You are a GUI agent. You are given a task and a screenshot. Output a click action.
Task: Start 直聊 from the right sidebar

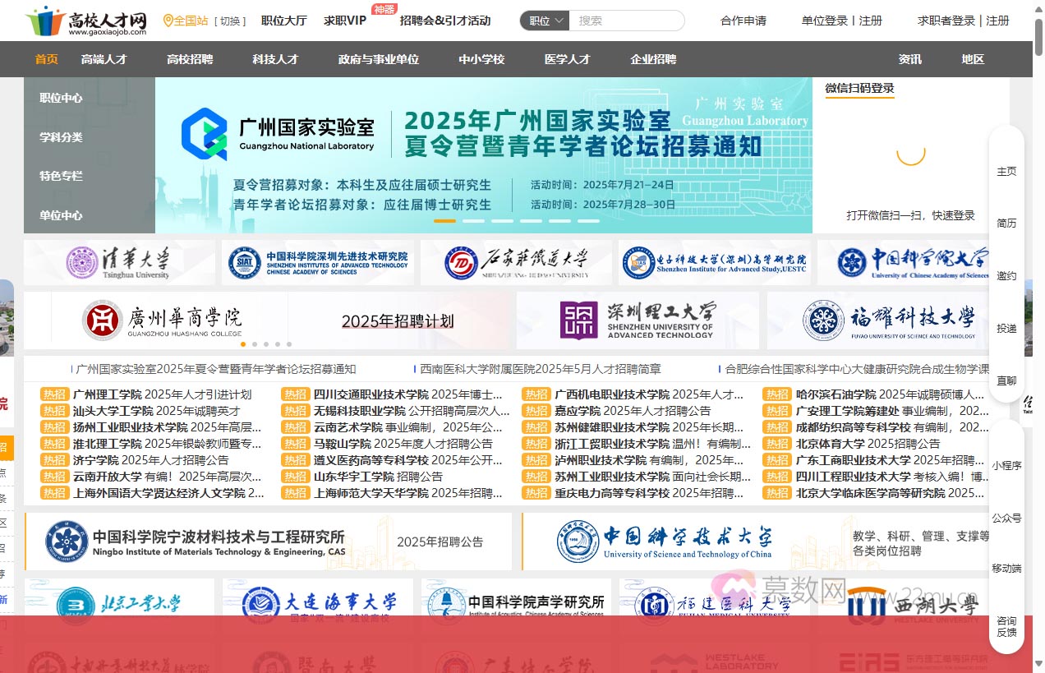(x=1006, y=380)
